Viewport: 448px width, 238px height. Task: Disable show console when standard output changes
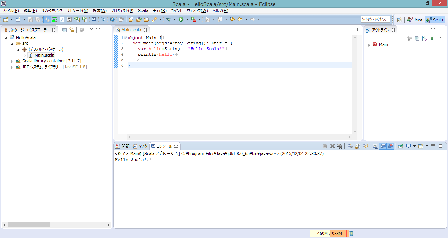(383, 146)
